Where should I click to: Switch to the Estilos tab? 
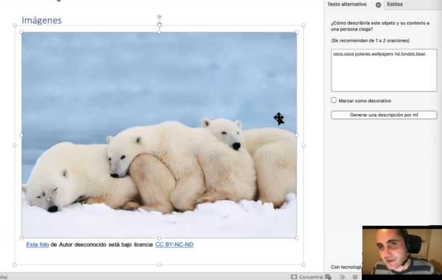[395, 4]
